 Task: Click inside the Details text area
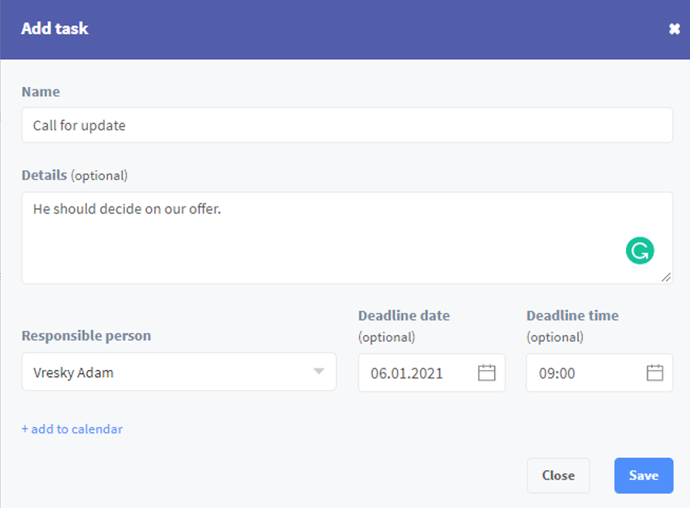347,238
